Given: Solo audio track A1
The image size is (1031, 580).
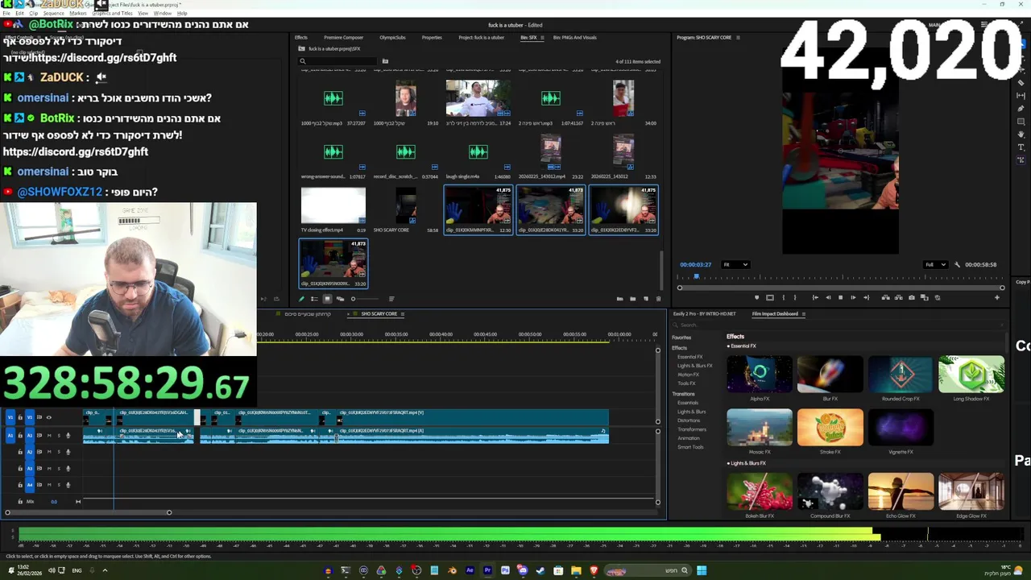Looking at the screenshot, I should coord(59,436).
